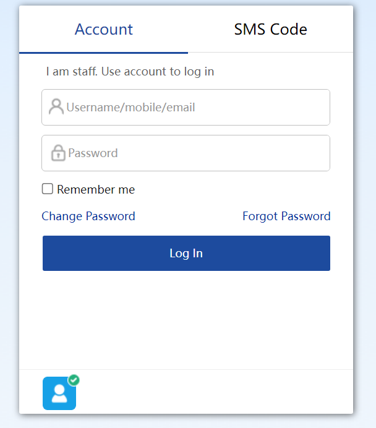Click the right end of username field
Screen dimensions: 376x428
tap(315, 107)
